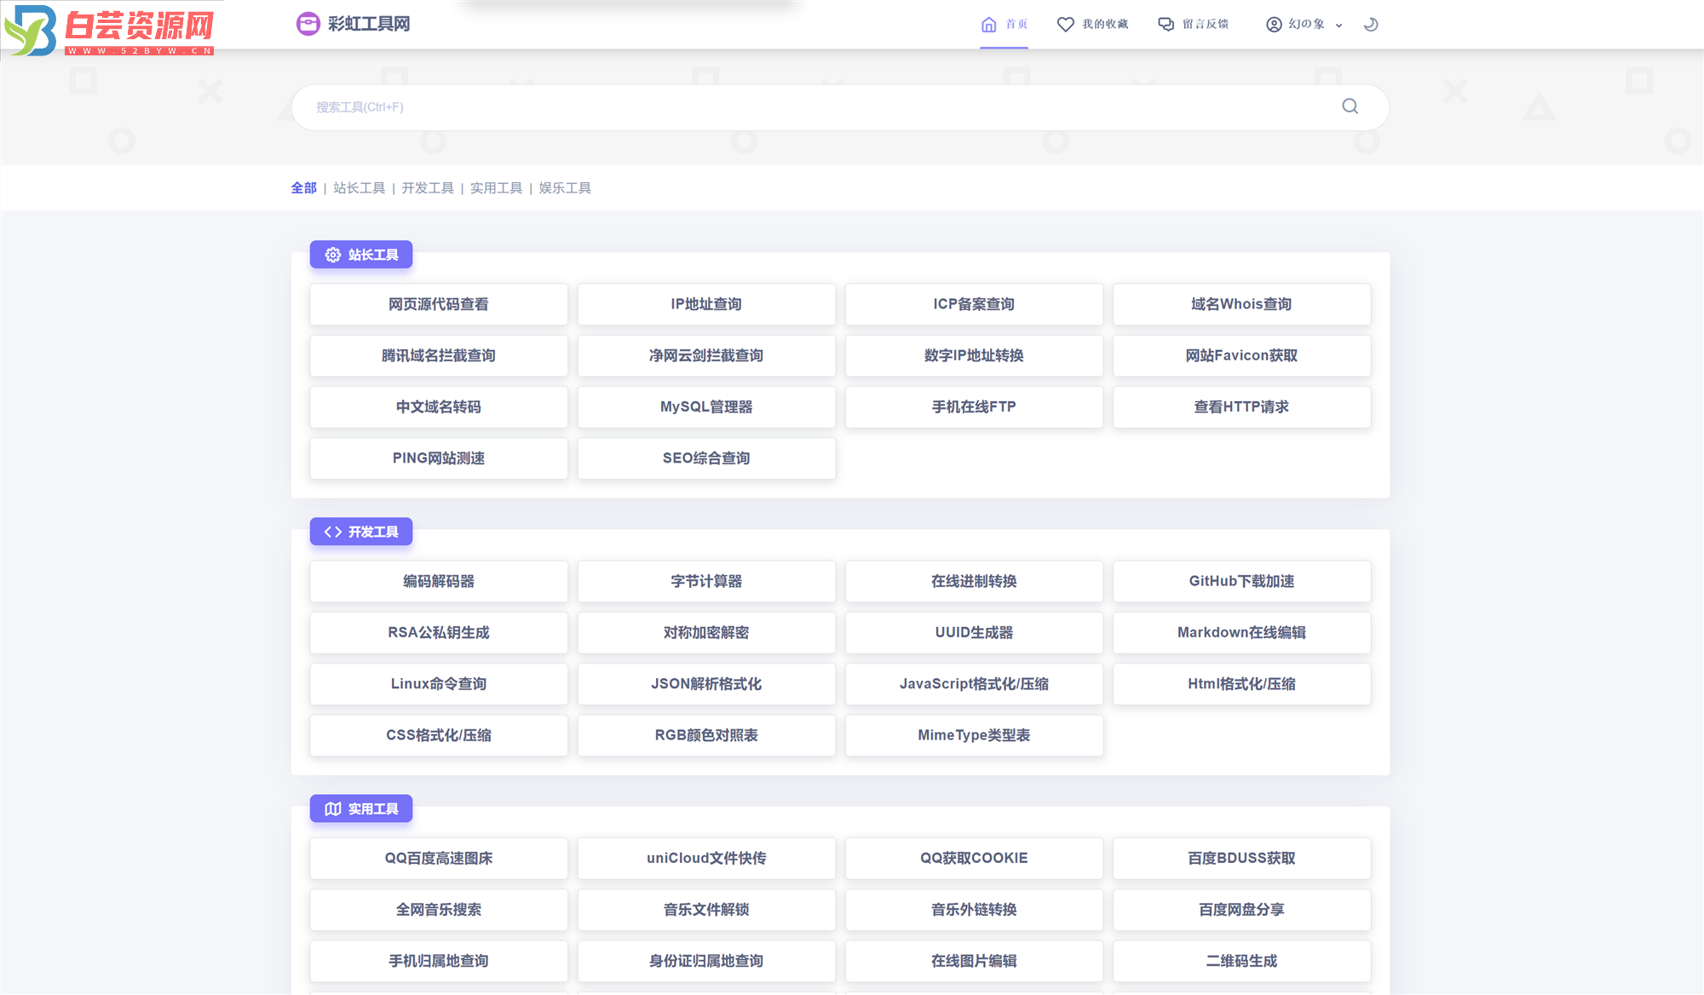
Task: Open IP地址查询 tool
Action: click(x=706, y=304)
